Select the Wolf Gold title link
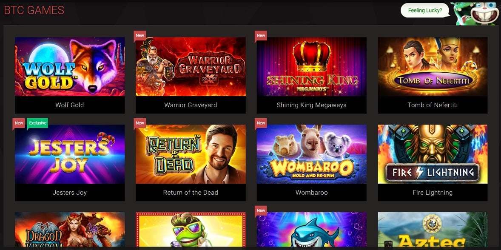The height and width of the screenshot is (250, 501). pyautogui.click(x=70, y=105)
